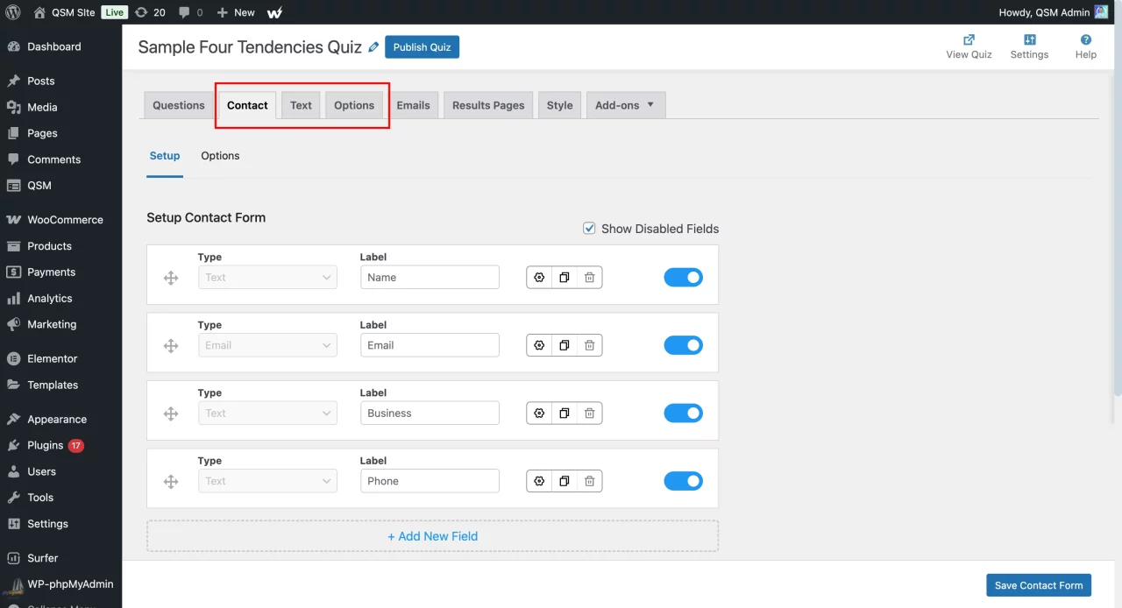1122x608 pixels.
Task: Open the quiz Settings icon
Action: point(1029,39)
